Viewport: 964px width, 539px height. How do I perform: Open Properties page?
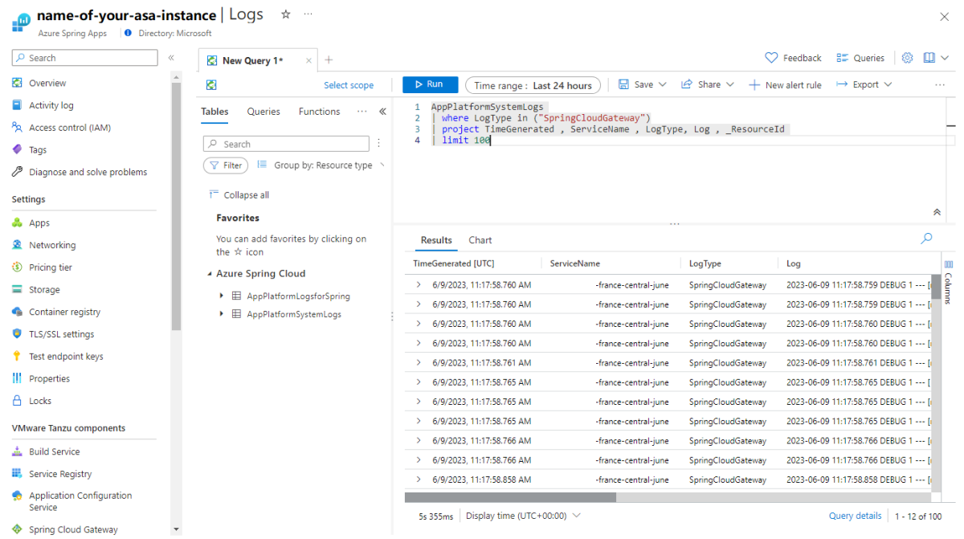pos(49,378)
